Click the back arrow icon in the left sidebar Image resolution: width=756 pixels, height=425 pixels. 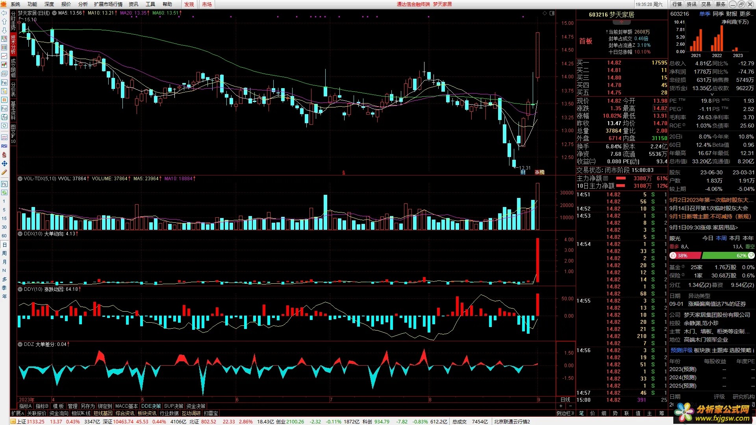pyautogui.click(x=4, y=13)
